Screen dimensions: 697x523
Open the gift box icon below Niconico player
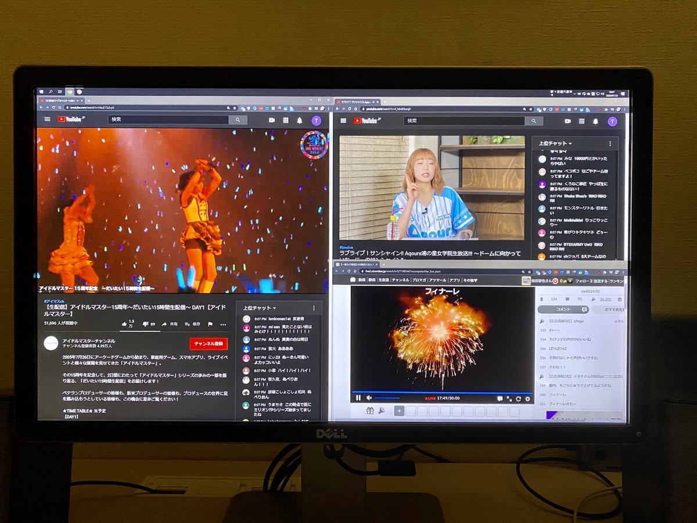click(369, 411)
